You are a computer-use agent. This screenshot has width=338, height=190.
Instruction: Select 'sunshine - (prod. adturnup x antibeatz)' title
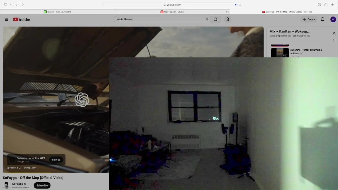pos(306,51)
